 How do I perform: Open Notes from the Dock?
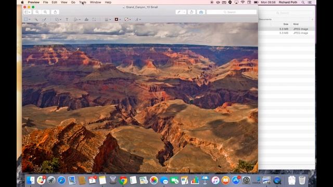(103, 180)
